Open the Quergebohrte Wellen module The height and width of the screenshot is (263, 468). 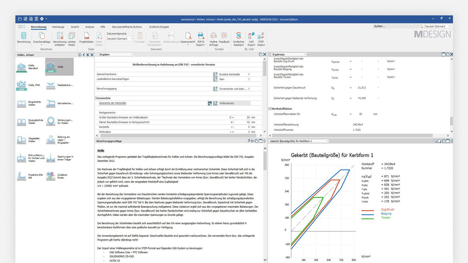coord(21,121)
